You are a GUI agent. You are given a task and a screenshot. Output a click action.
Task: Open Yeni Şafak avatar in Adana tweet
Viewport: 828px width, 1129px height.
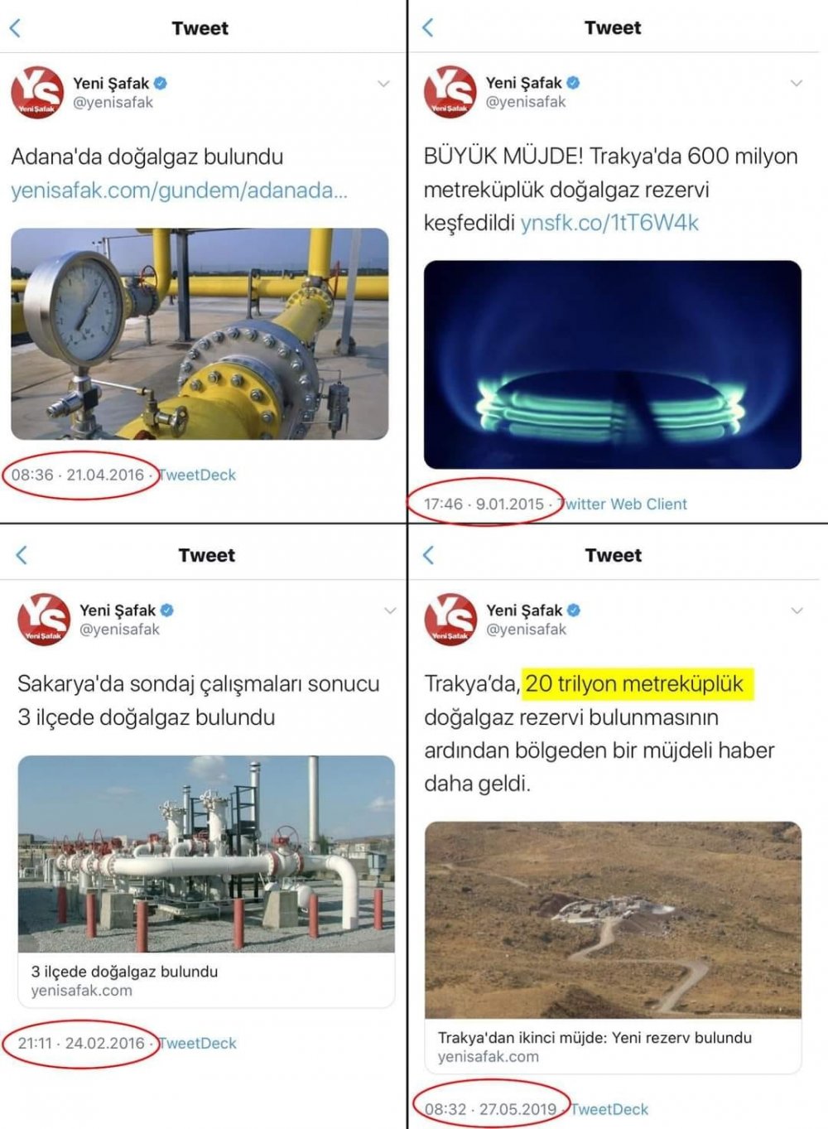click(36, 92)
